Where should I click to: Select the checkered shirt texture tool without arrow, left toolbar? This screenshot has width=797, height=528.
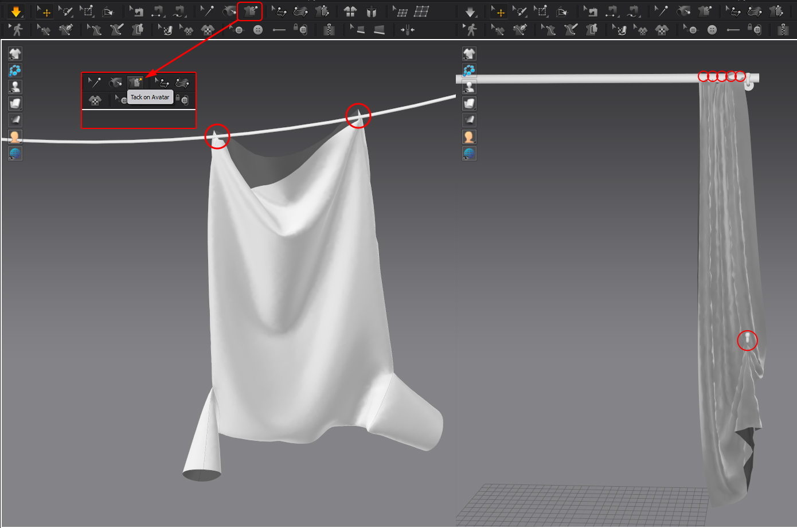pos(208,30)
